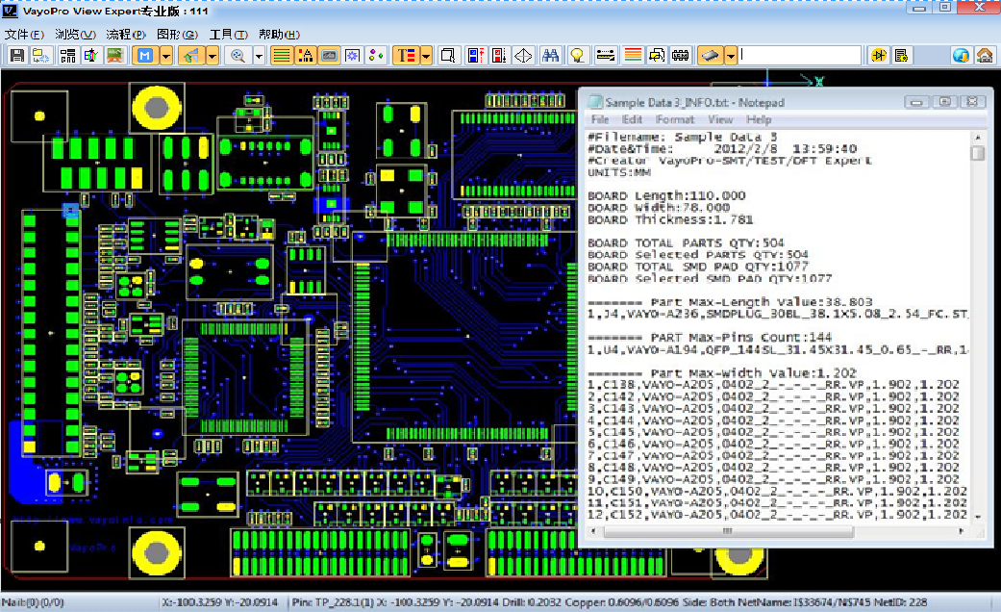The width and height of the screenshot is (1001, 612).
Task: Click the three colored dots icon
Action: (376, 56)
